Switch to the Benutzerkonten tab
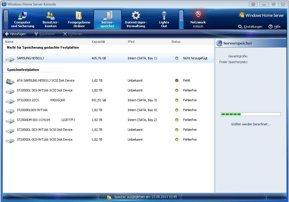This screenshot has width=289, height=202. (x=51, y=19)
